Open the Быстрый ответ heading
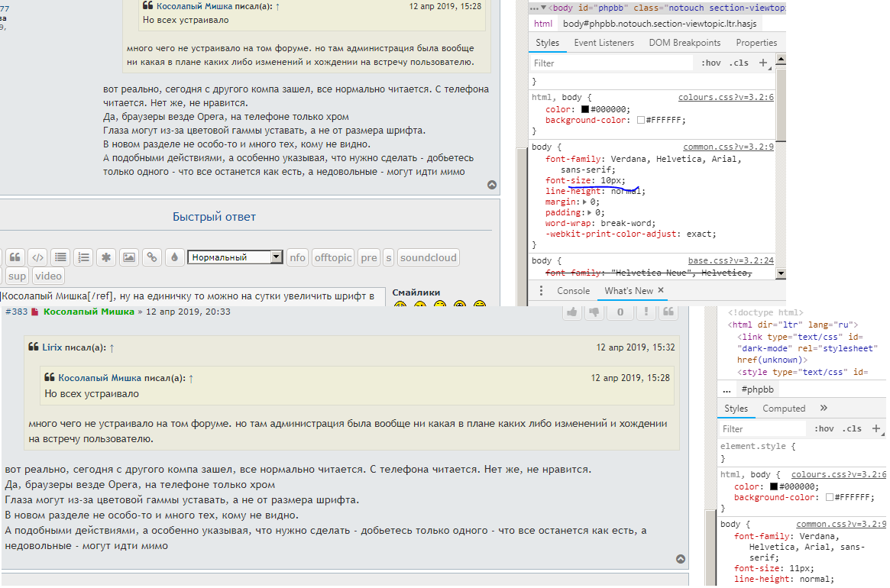 click(214, 217)
